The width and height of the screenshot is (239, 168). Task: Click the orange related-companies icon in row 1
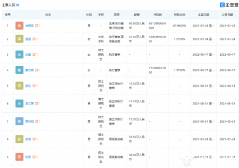pyautogui.click(x=37, y=26)
